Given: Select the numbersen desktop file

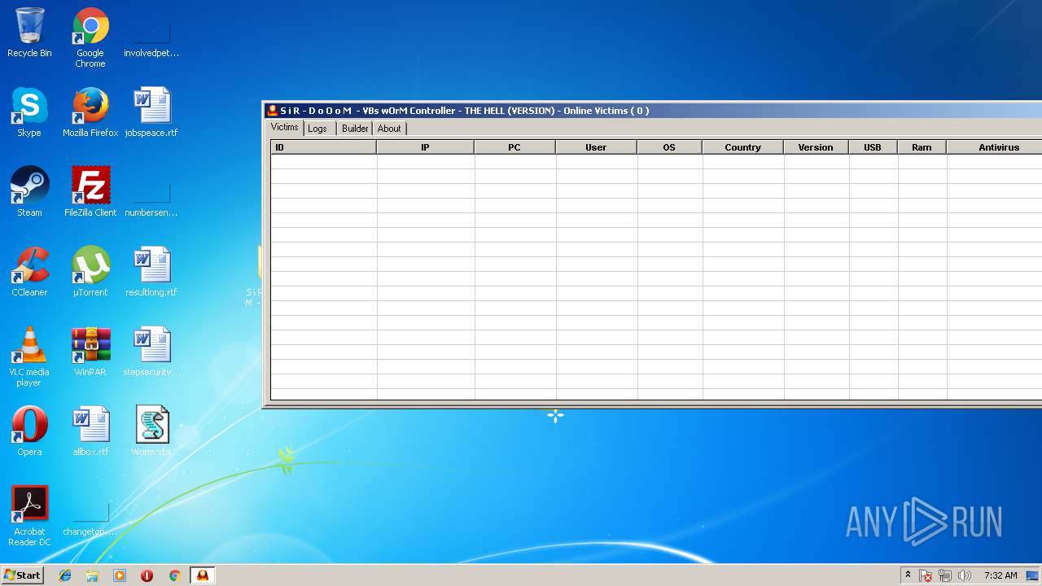Looking at the screenshot, I should coord(151,200).
